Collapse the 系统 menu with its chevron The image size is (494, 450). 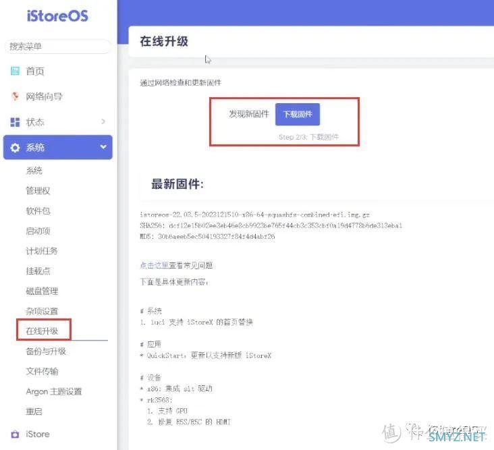coord(103,147)
